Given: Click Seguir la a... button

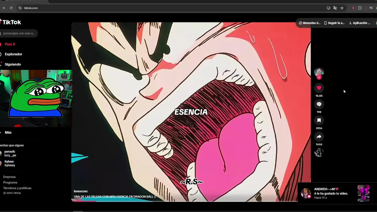Looking at the screenshot, I should click(334, 23).
